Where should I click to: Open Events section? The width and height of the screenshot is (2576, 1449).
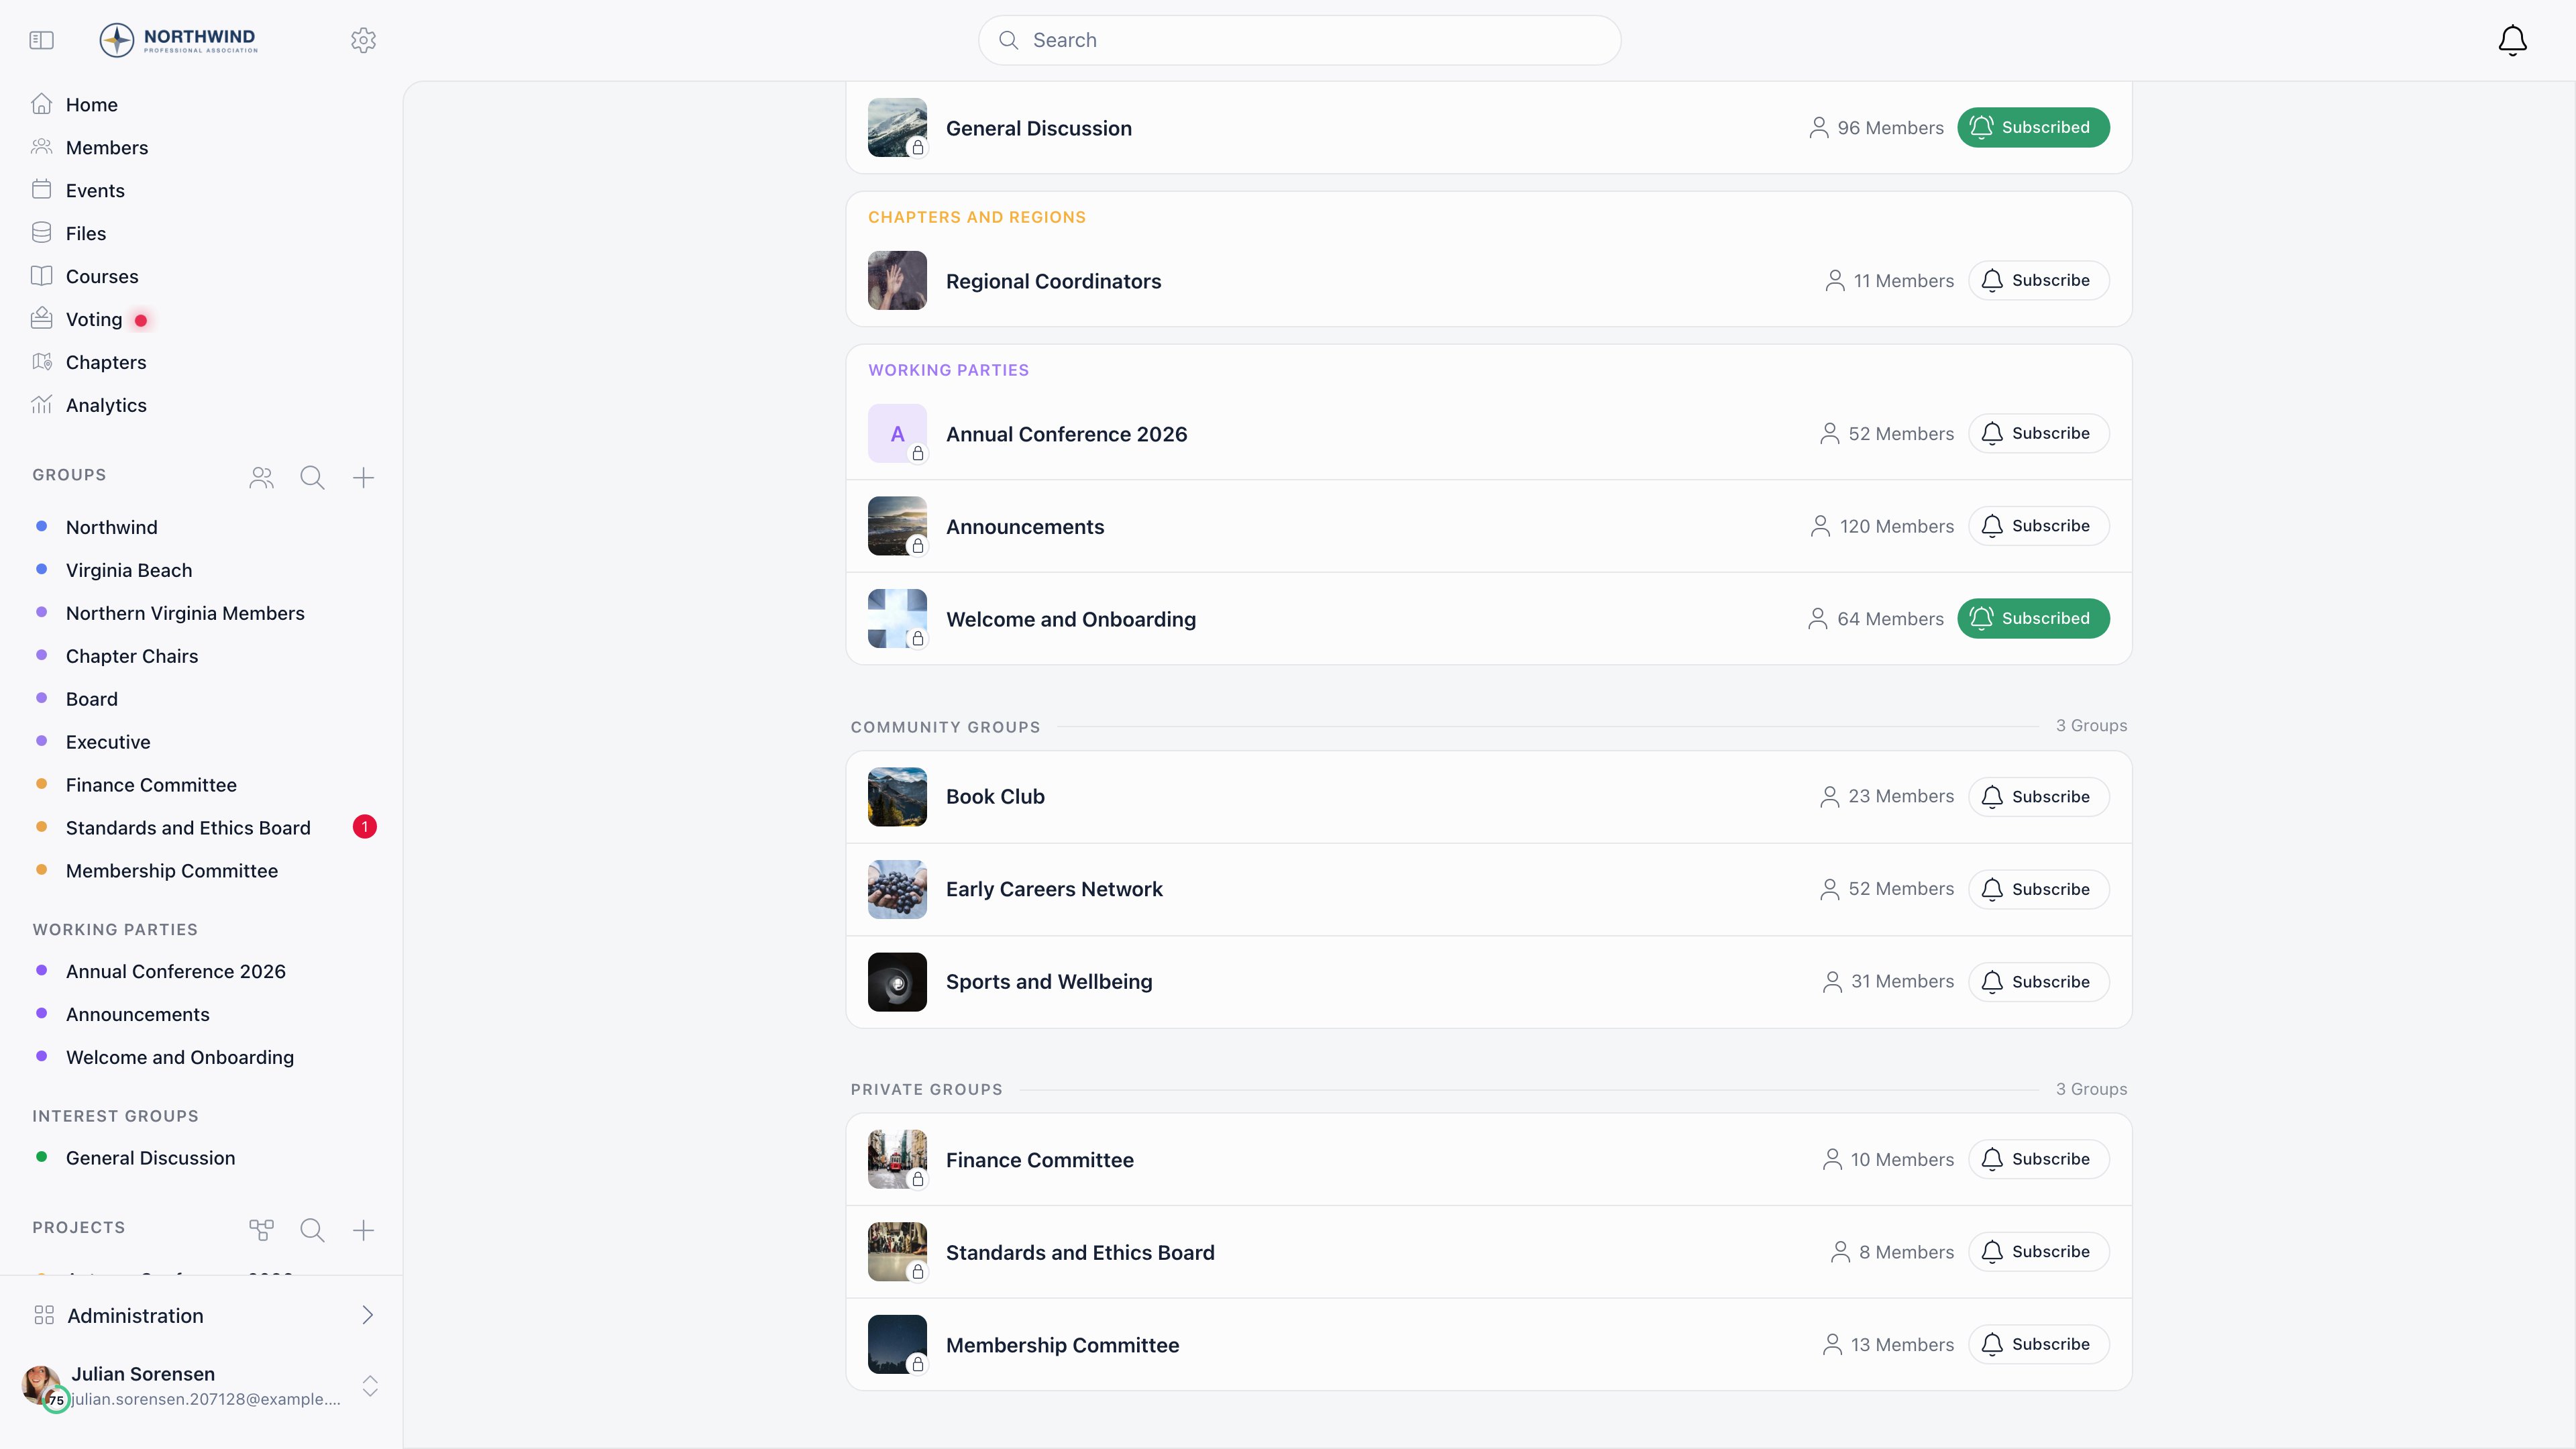pos(95,191)
